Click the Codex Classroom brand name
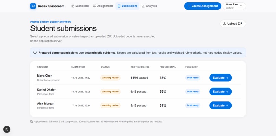 point(51,6)
